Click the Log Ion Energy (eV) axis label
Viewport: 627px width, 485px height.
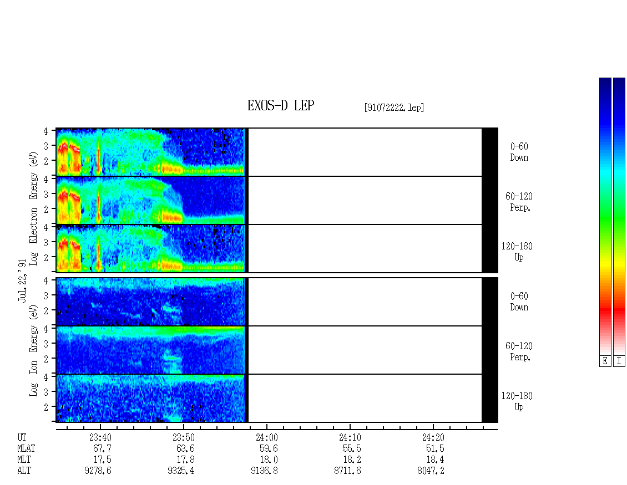point(33,351)
